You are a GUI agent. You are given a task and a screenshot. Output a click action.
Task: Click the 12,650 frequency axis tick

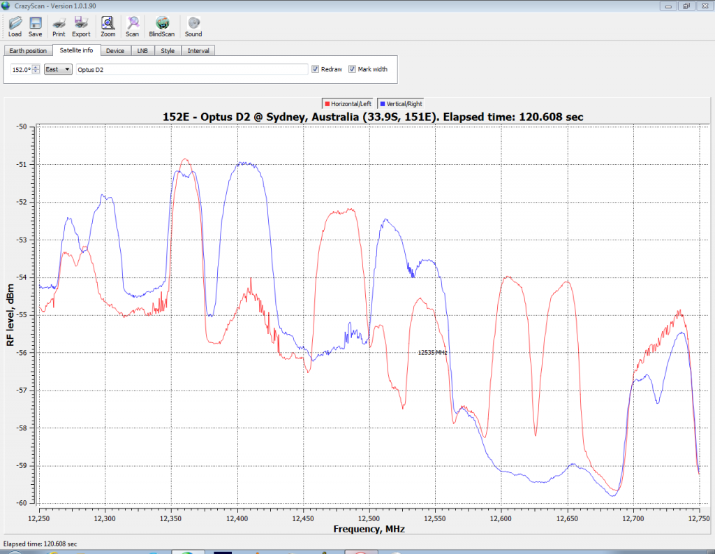tap(567, 518)
